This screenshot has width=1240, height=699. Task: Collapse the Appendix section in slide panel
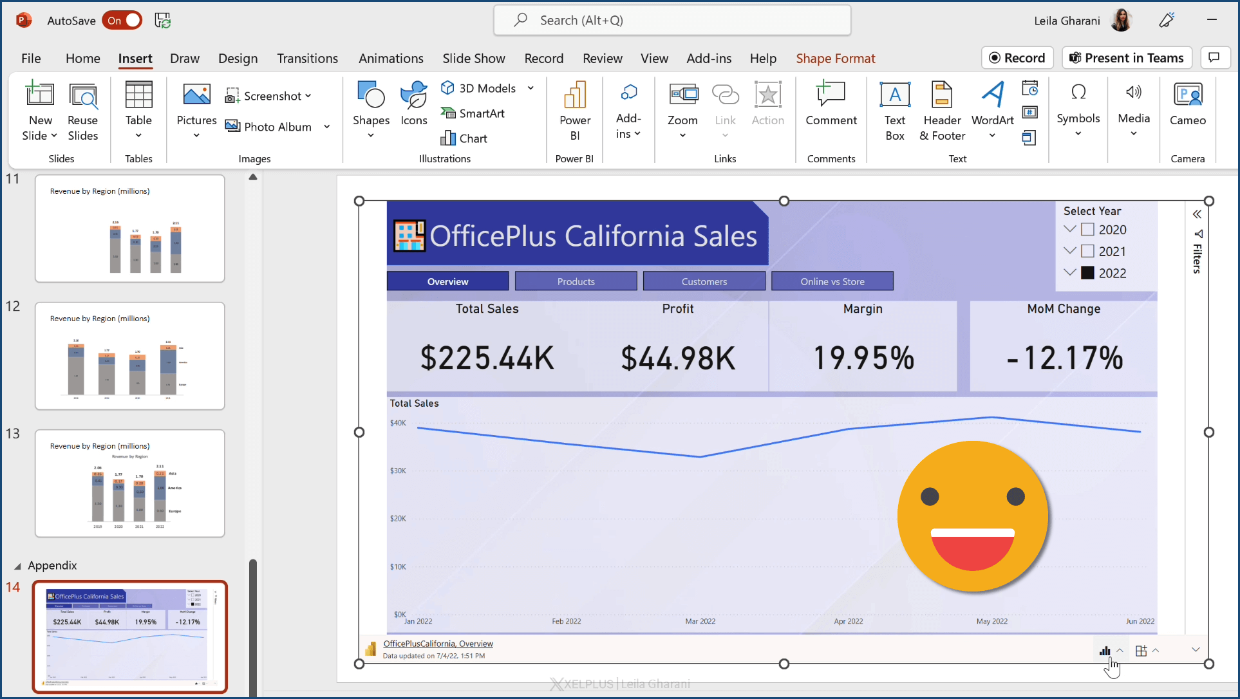[17, 566]
